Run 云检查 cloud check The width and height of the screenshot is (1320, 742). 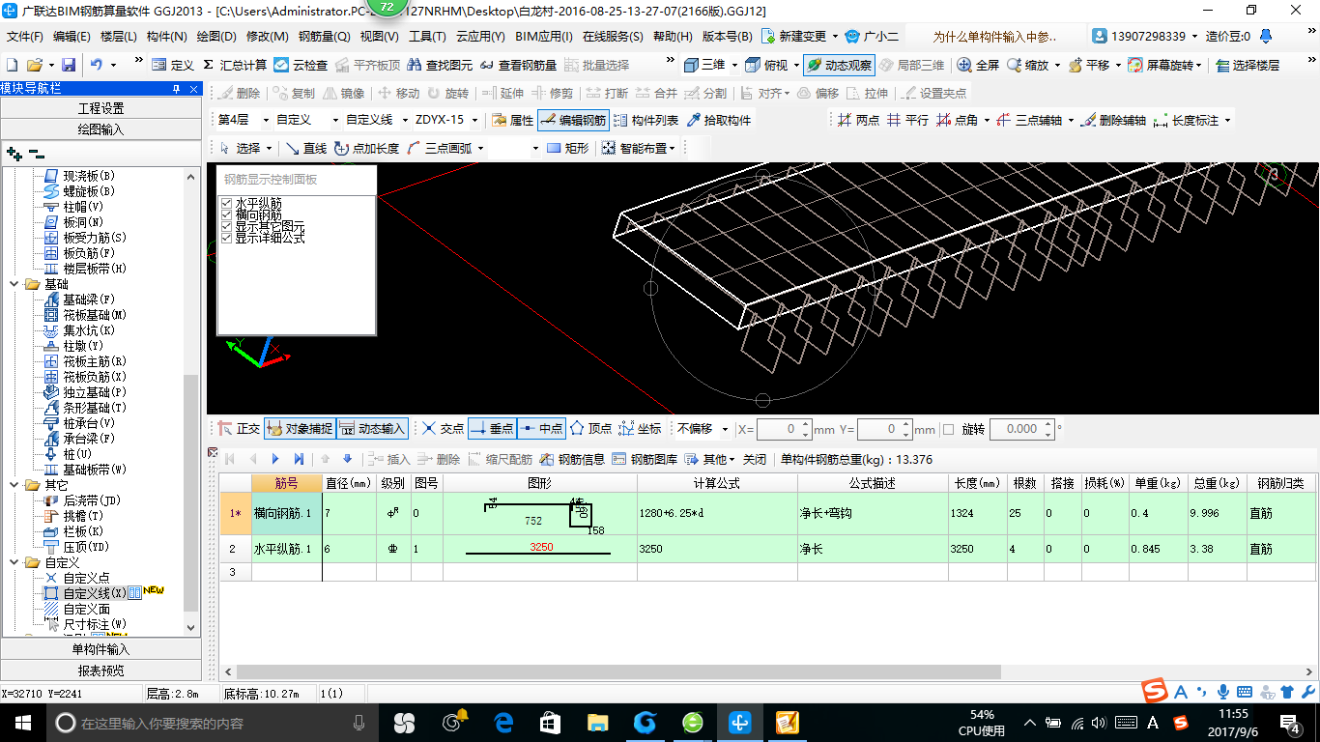[x=301, y=65]
